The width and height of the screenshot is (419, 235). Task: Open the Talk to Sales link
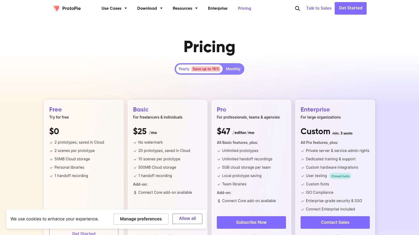click(x=319, y=8)
